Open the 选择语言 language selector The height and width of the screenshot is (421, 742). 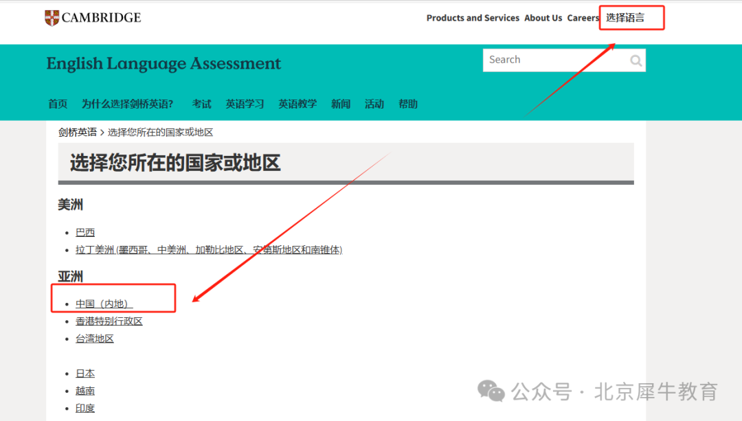click(625, 18)
